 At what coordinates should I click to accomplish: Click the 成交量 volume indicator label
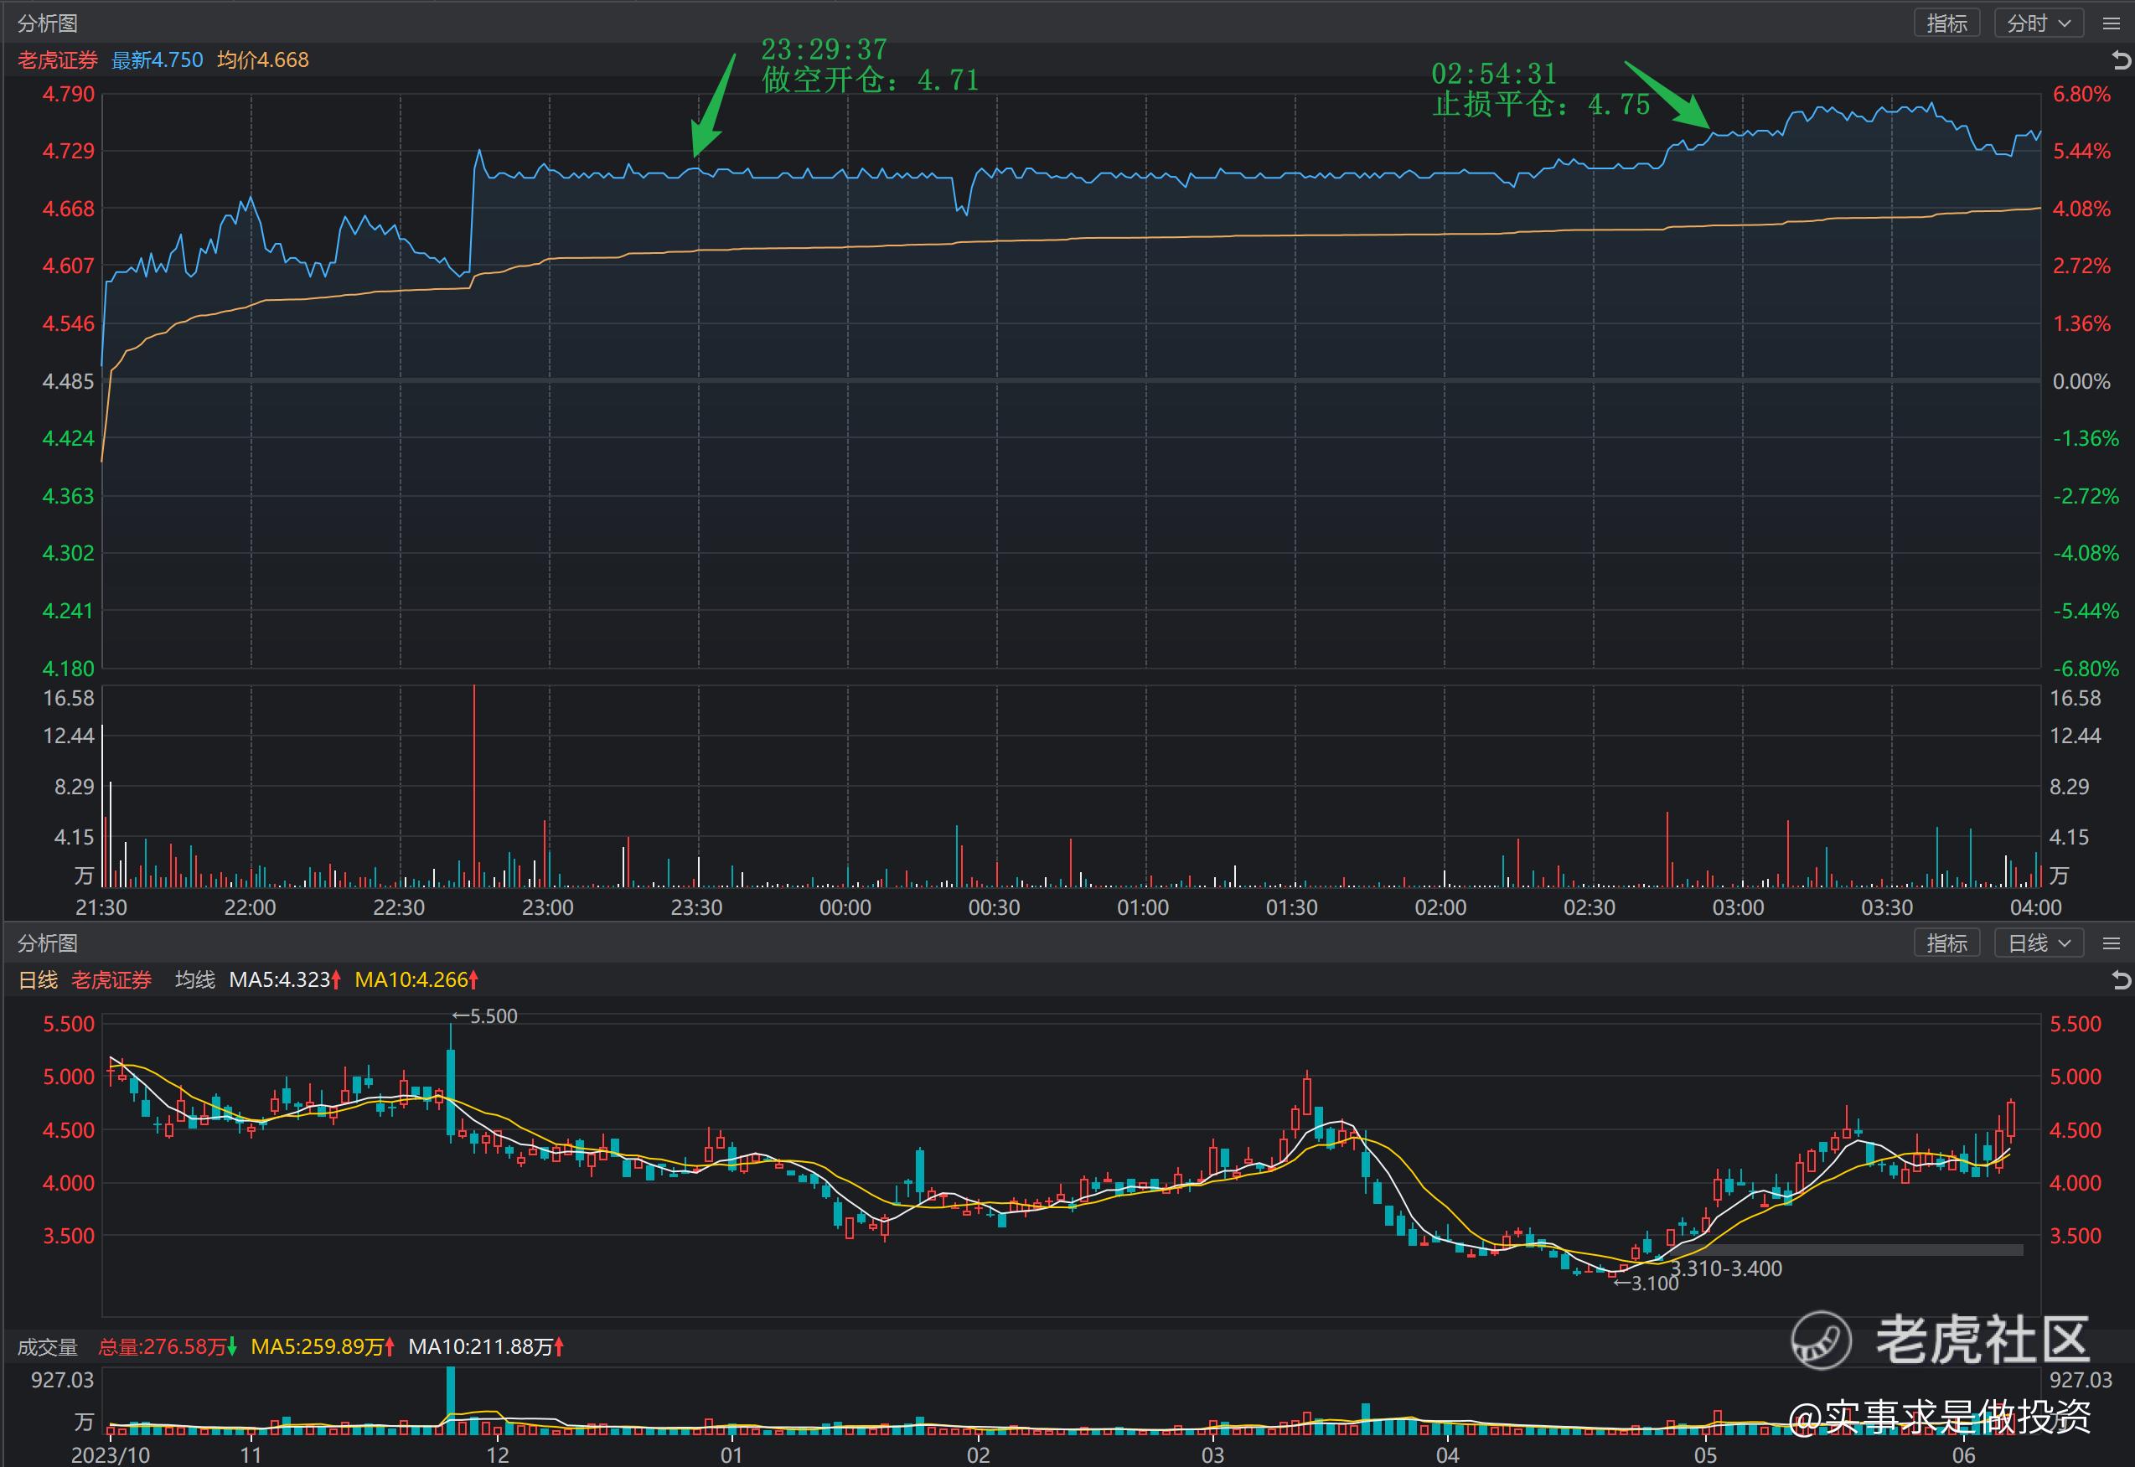click(47, 1347)
